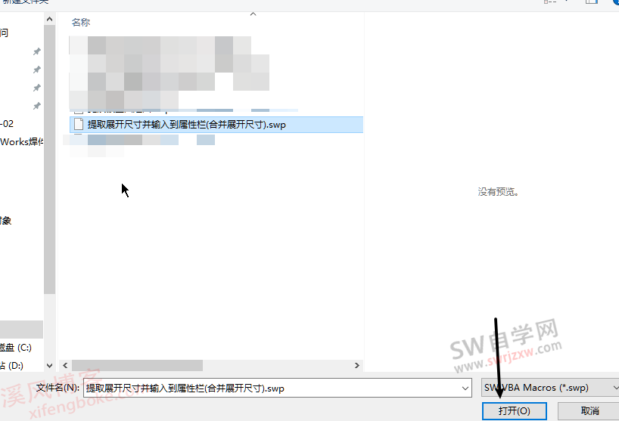Click the file list left scroll arrow
619x421 pixels.
coord(65,365)
